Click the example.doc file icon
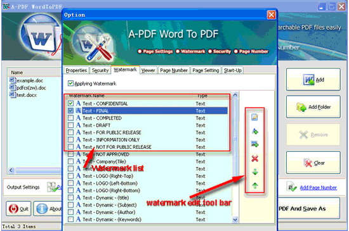 tap(12, 80)
